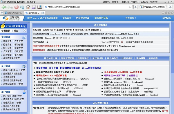
Task: Click the magnifier search button
Action: [170, 7]
